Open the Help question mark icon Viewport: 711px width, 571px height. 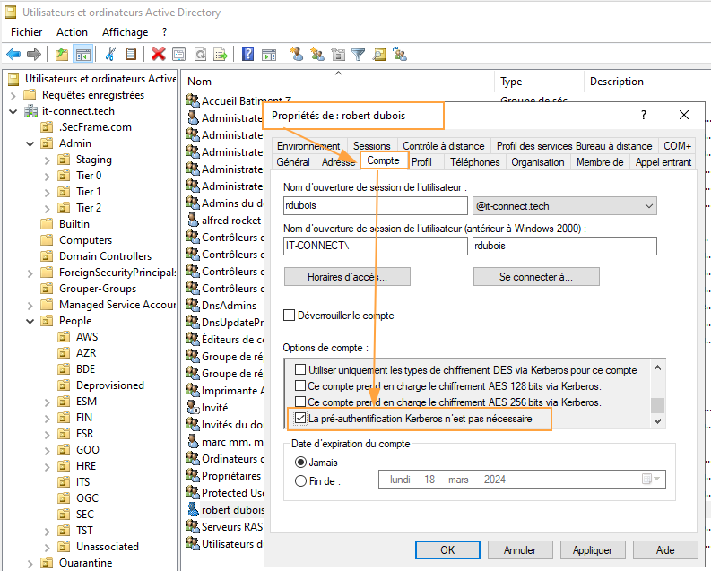pos(248,55)
